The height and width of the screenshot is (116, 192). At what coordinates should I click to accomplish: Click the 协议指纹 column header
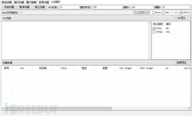(x=158, y=24)
